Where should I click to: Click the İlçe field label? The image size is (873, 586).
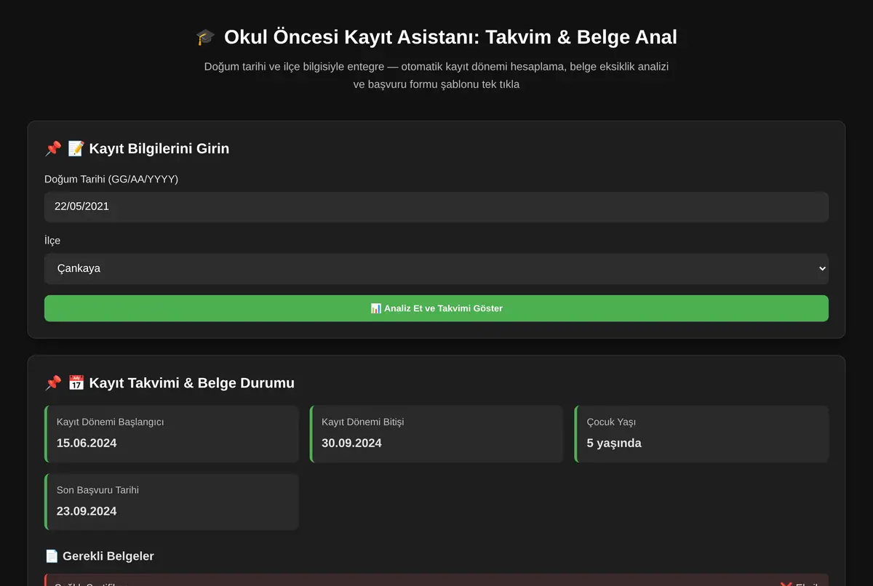click(52, 241)
